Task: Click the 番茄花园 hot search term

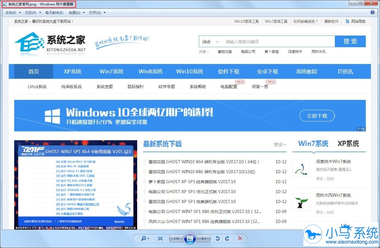Action: [225, 52]
